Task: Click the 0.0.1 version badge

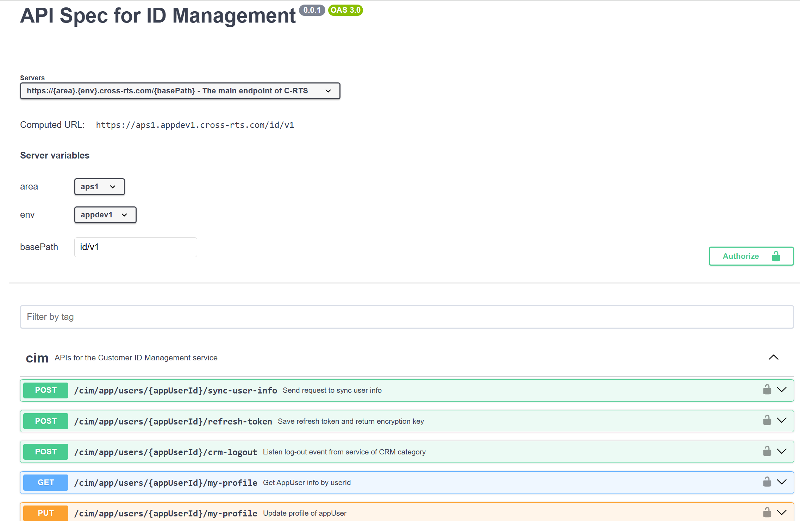Action: tap(312, 10)
